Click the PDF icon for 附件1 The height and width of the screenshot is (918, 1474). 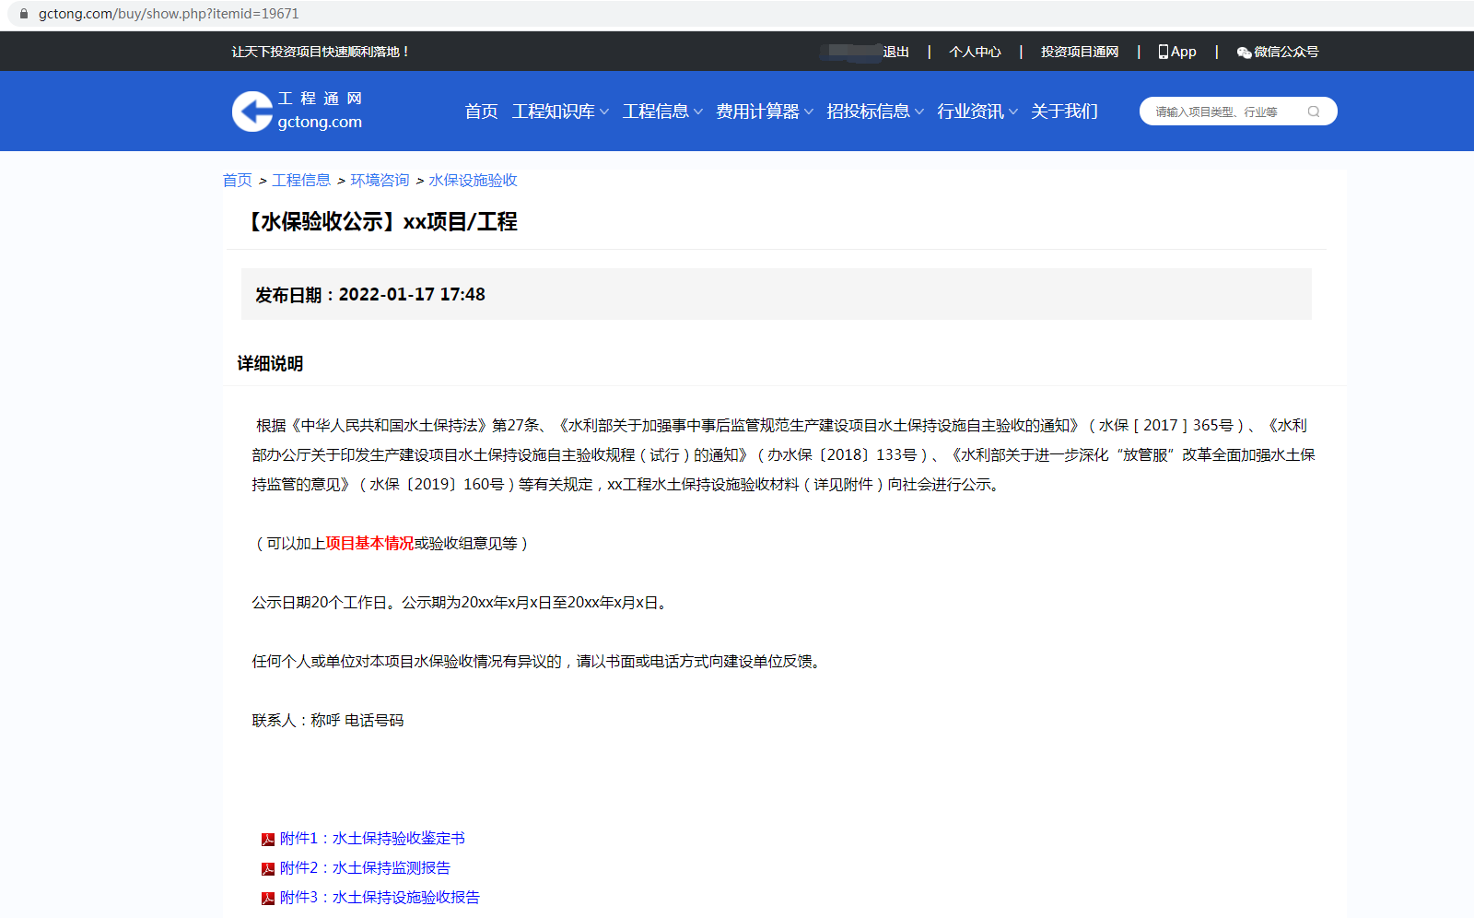pos(268,840)
